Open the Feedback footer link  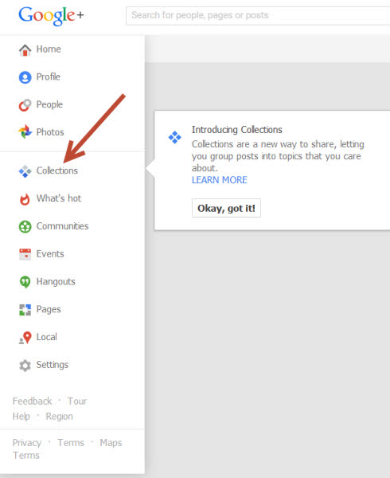coord(32,402)
